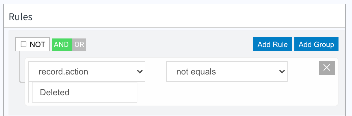Open the record.action field dropdown
Viewport: 352px width, 116px height.
87,71
